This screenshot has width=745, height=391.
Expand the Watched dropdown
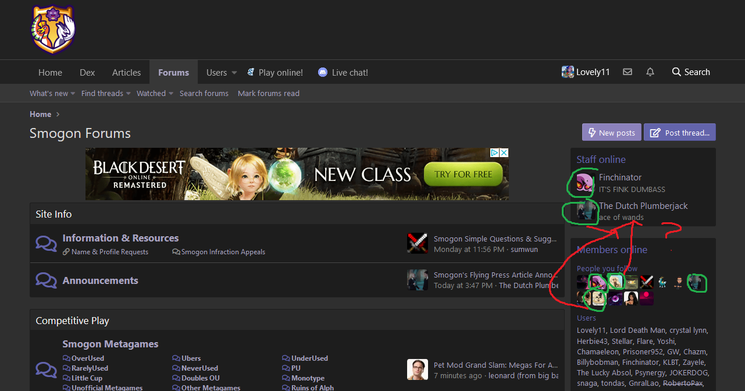coord(171,94)
